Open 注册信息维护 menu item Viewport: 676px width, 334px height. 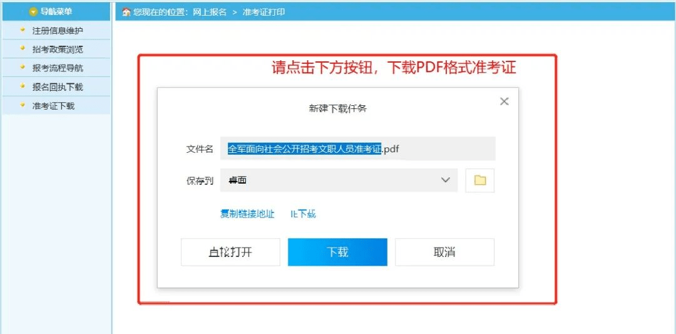56,31
